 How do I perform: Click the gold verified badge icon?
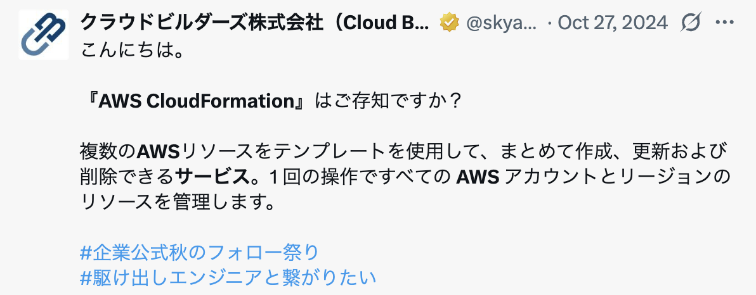click(x=450, y=23)
